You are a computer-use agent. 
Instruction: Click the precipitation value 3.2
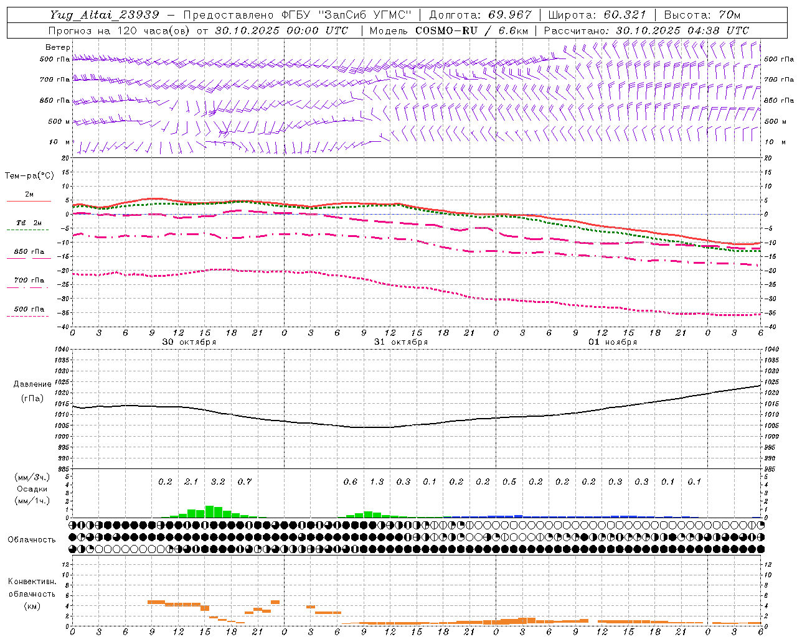point(218,482)
